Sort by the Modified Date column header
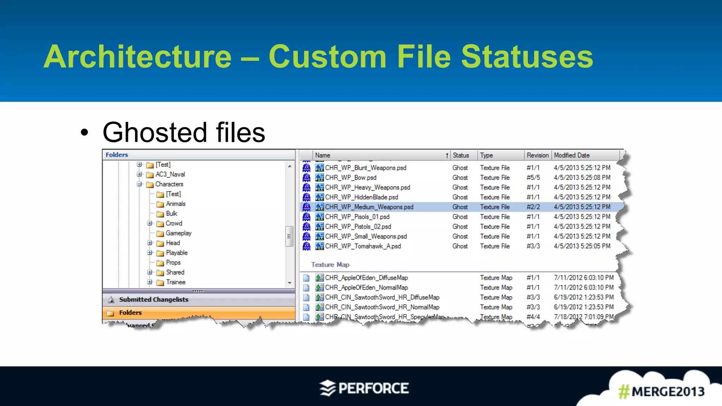The width and height of the screenshot is (722, 406). [586, 155]
